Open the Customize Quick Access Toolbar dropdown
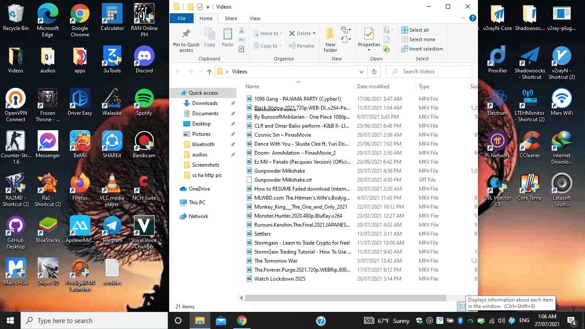Screen dimensions: 585x329 208,7
